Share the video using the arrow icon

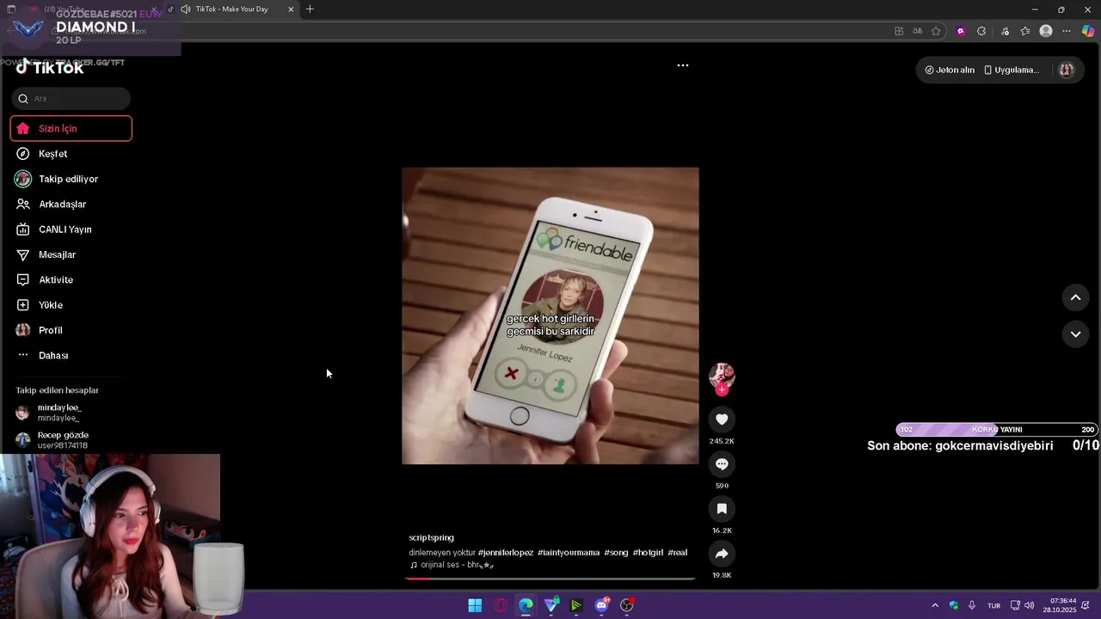(722, 554)
